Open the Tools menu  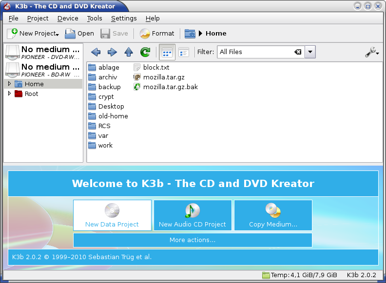pyautogui.click(x=95, y=18)
